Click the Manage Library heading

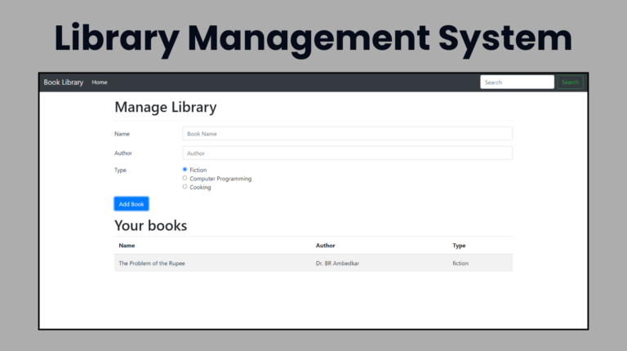point(165,107)
